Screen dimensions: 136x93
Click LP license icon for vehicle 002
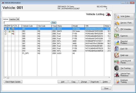coord(13,31)
